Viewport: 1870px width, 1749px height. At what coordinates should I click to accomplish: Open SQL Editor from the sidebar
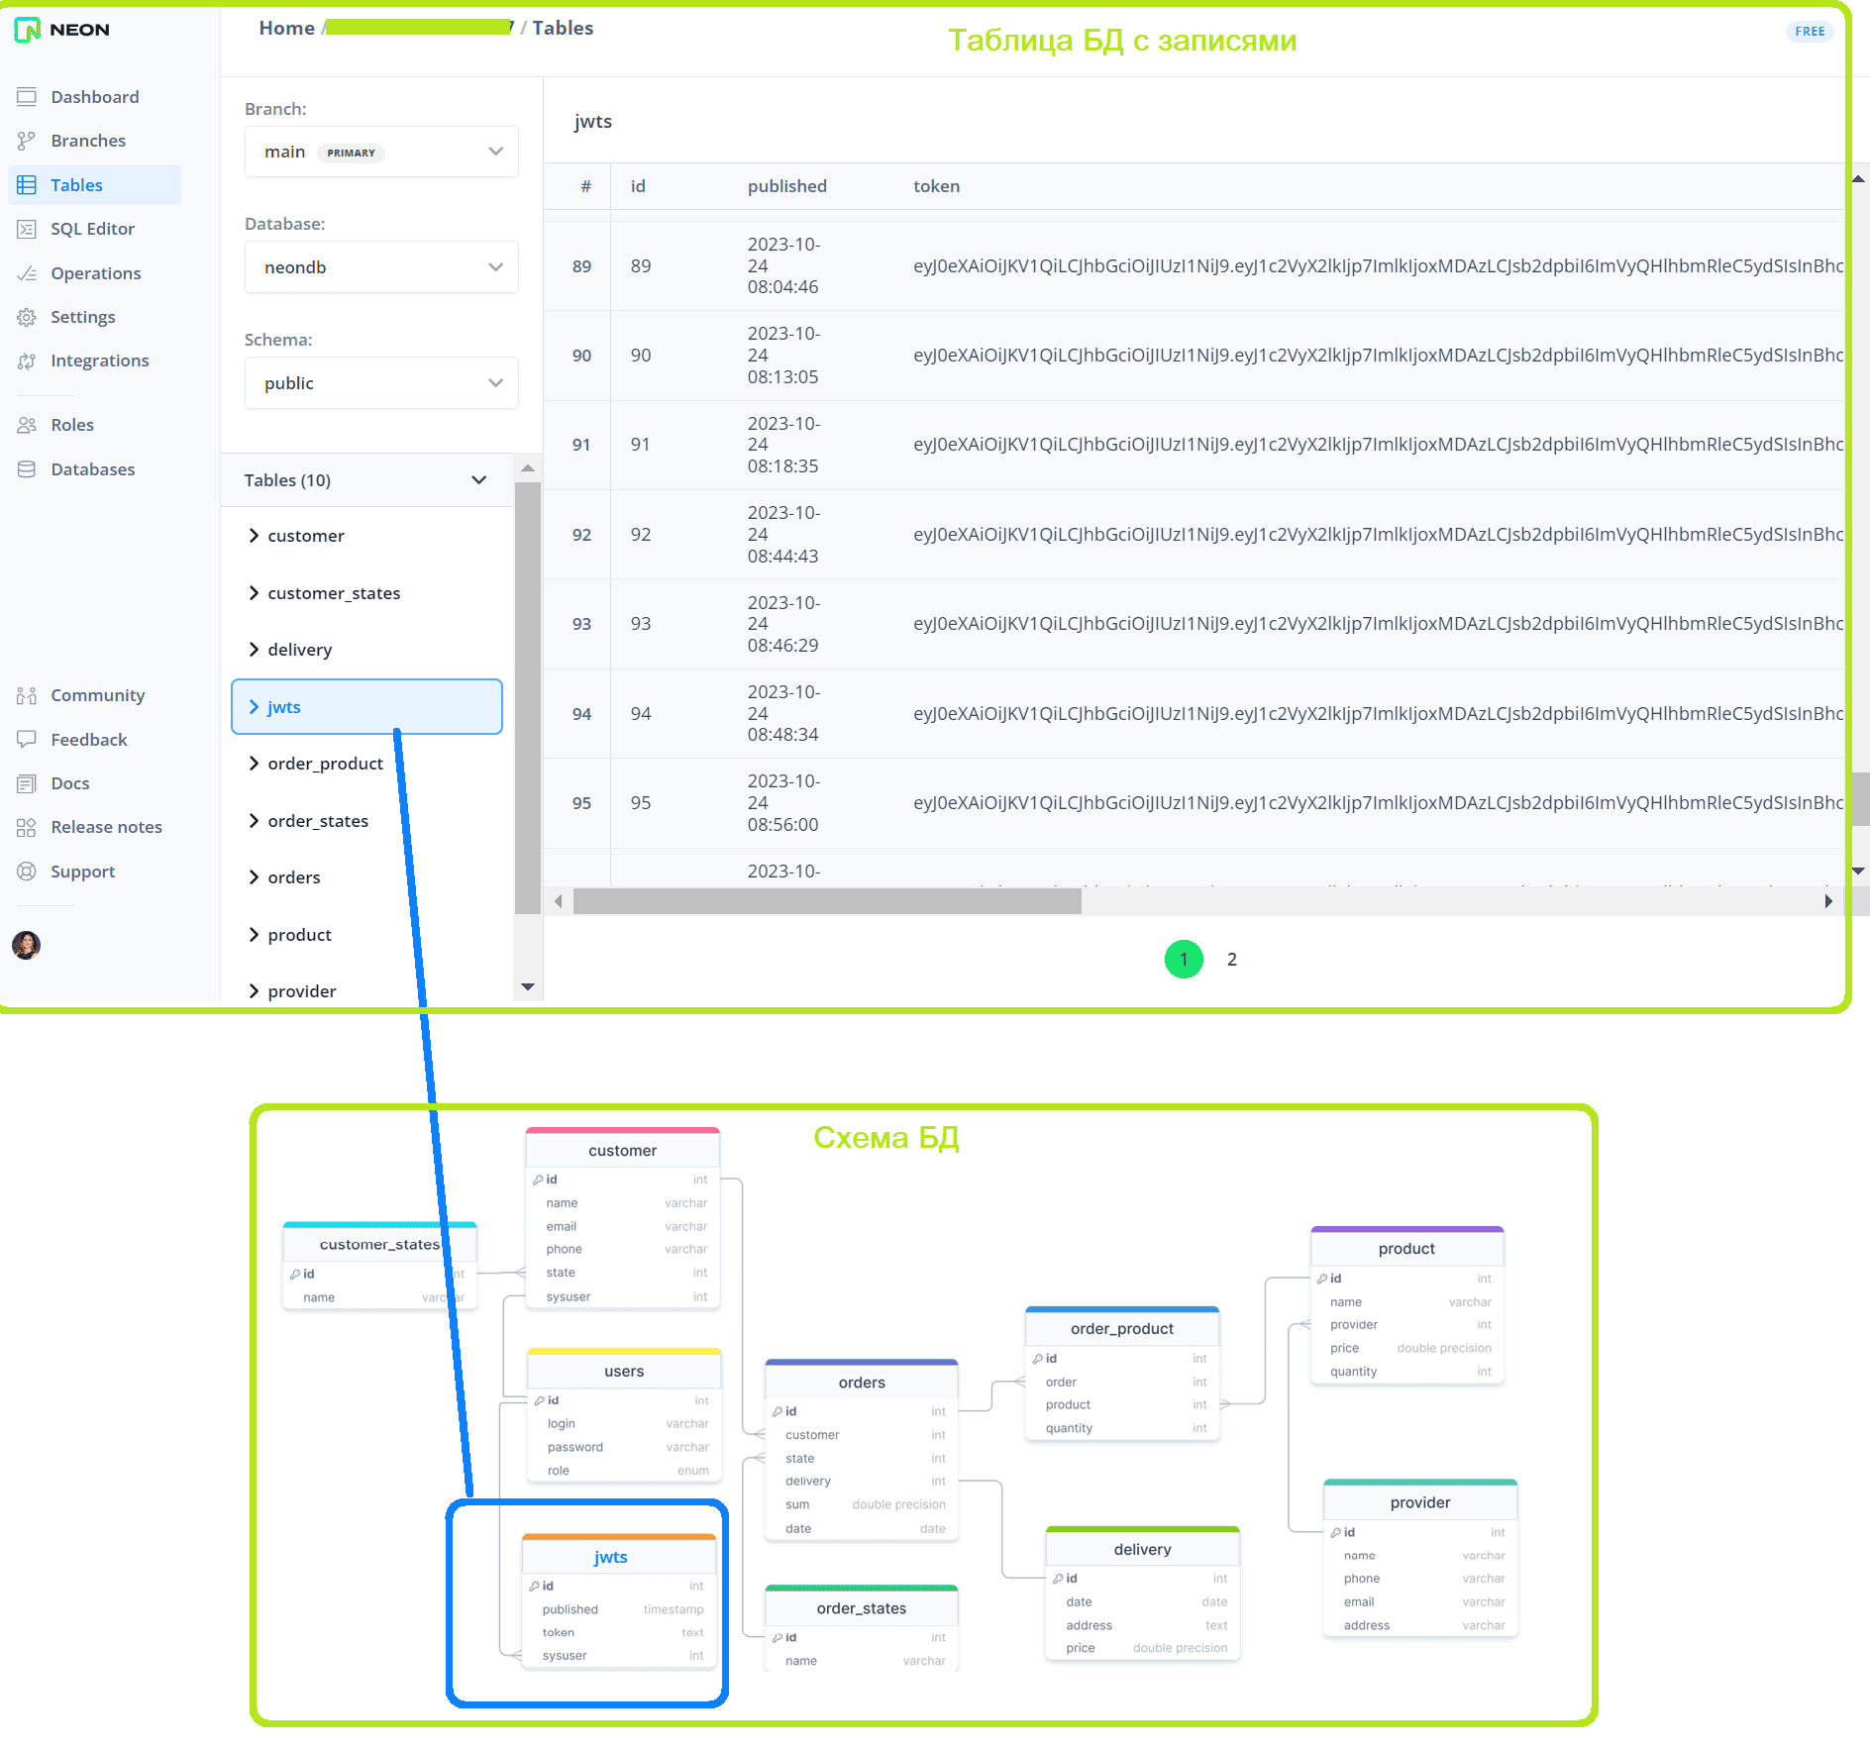tap(94, 229)
